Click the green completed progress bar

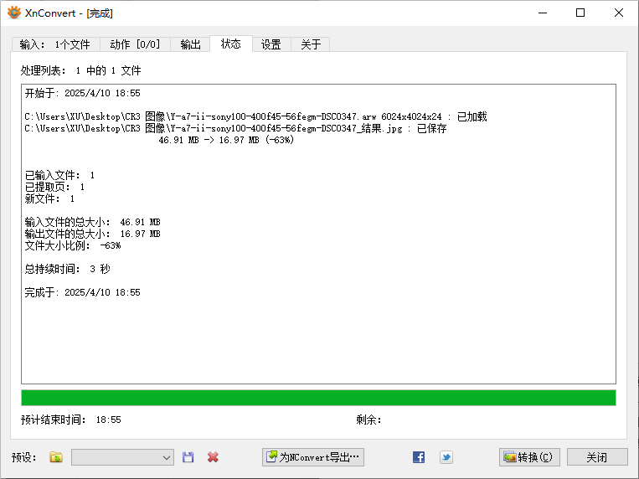(318, 398)
